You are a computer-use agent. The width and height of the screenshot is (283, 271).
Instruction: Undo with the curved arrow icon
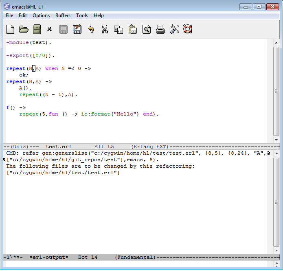pos(91,29)
